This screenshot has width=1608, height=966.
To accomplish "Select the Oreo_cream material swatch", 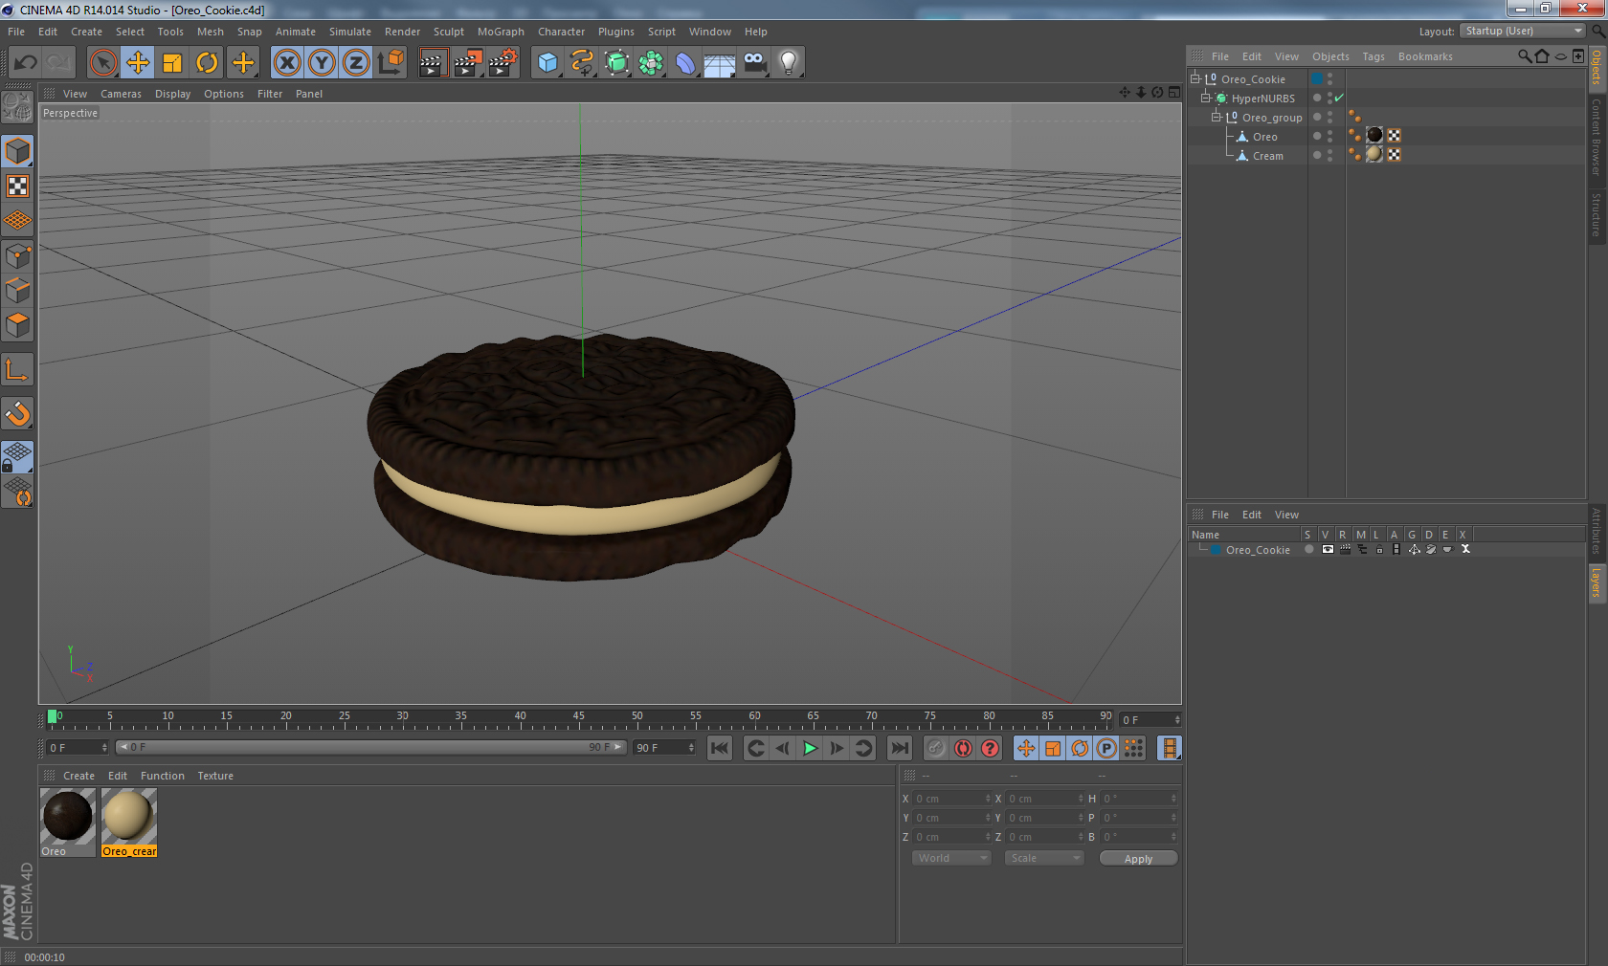I will pos(128,816).
